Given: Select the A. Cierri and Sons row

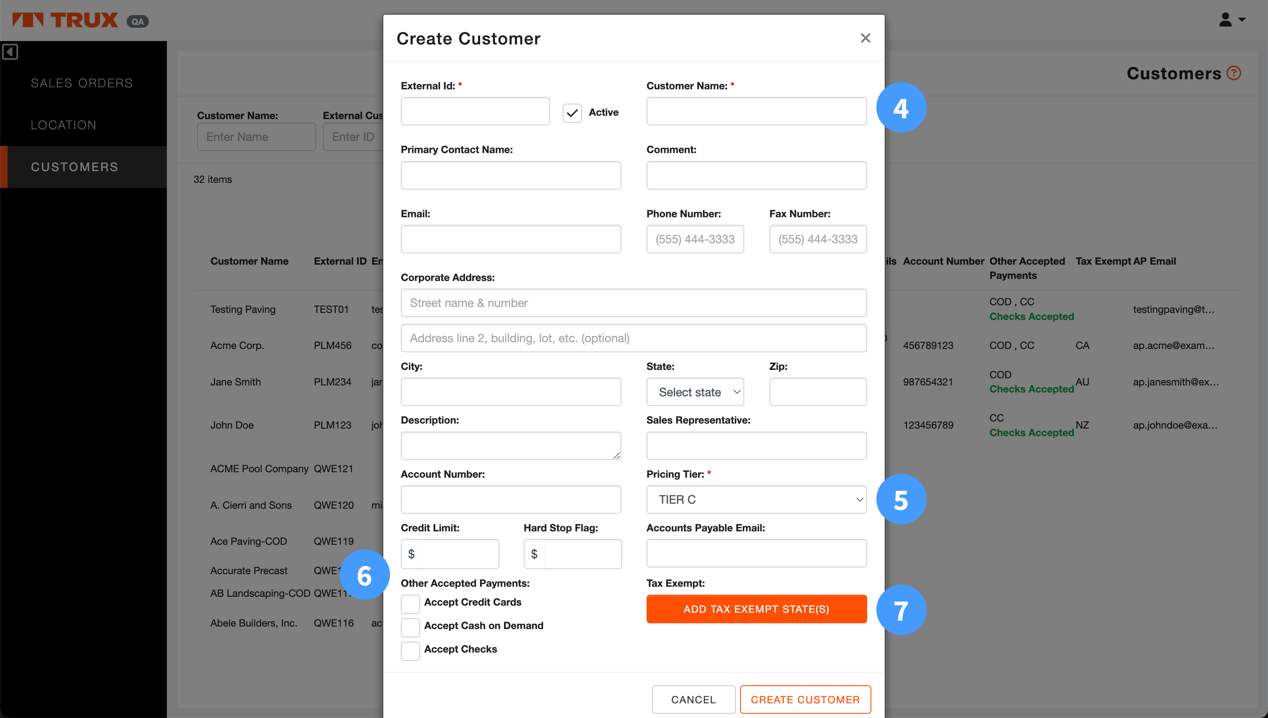Looking at the screenshot, I should point(251,505).
